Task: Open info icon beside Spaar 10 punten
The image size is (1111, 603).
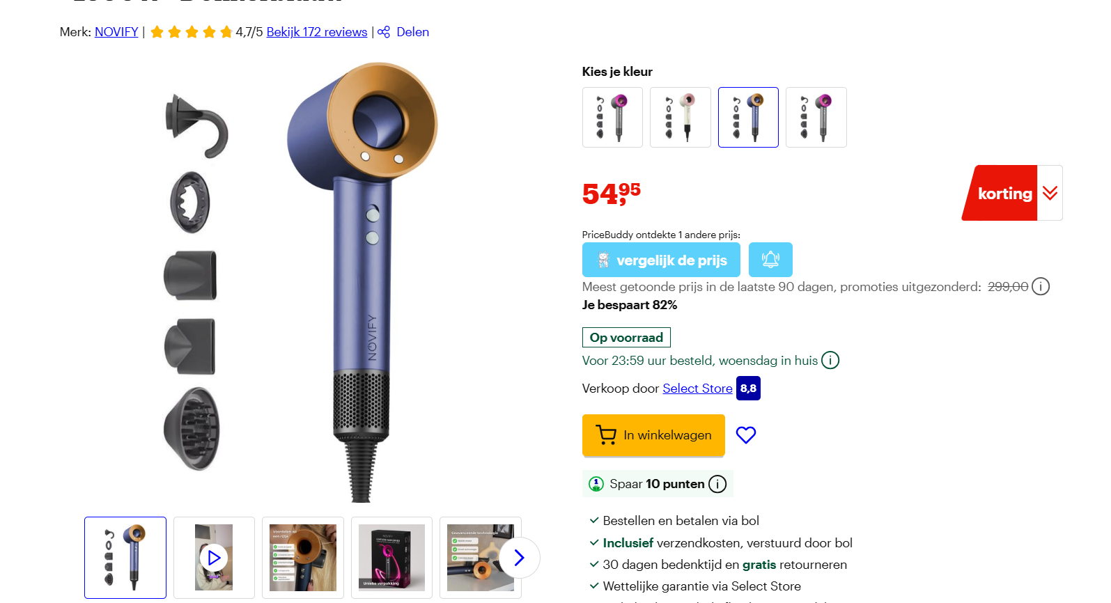Action: pos(717,484)
